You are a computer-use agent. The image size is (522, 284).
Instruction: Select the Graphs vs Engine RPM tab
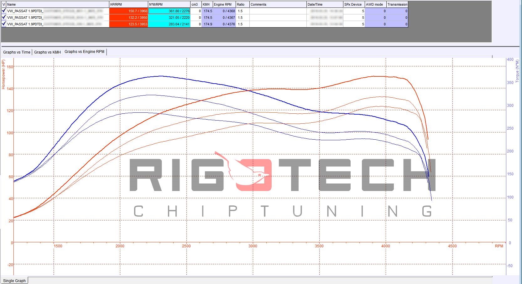tap(85, 52)
